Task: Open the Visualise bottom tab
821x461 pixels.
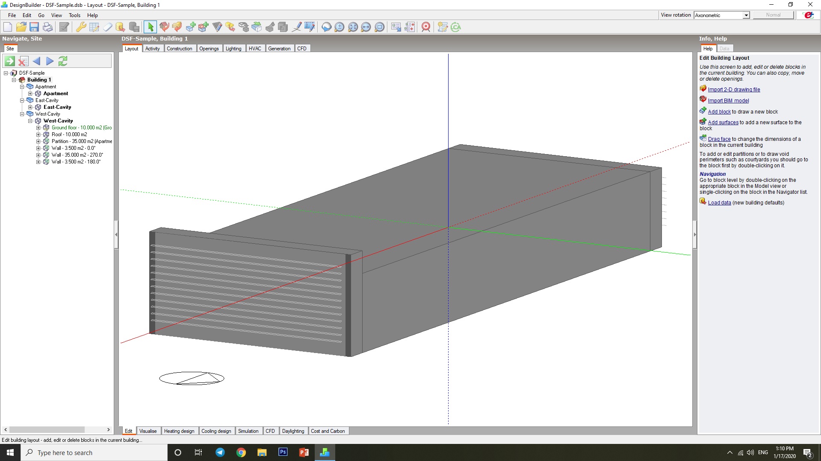Action: [148, 431]
